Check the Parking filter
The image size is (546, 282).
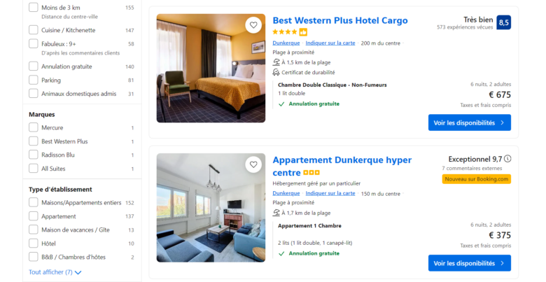[x=34, y=80]
